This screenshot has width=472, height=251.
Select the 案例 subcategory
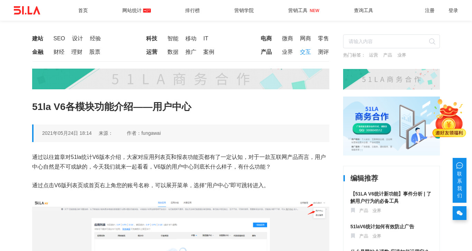click(x=209, y=52)
